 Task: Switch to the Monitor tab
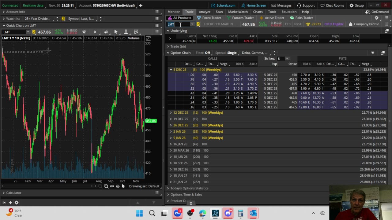coord(174,12)
